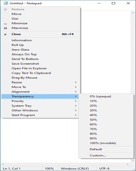Open the Custom... transparency option
This screenshot has width=136, height=171.
pyautogui.click(x=106, y=156)
